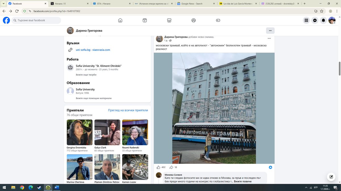The height and width of the screenshot is (191, 341).
Task: Click the blue like reaction badge
Action: pos(271,167)
